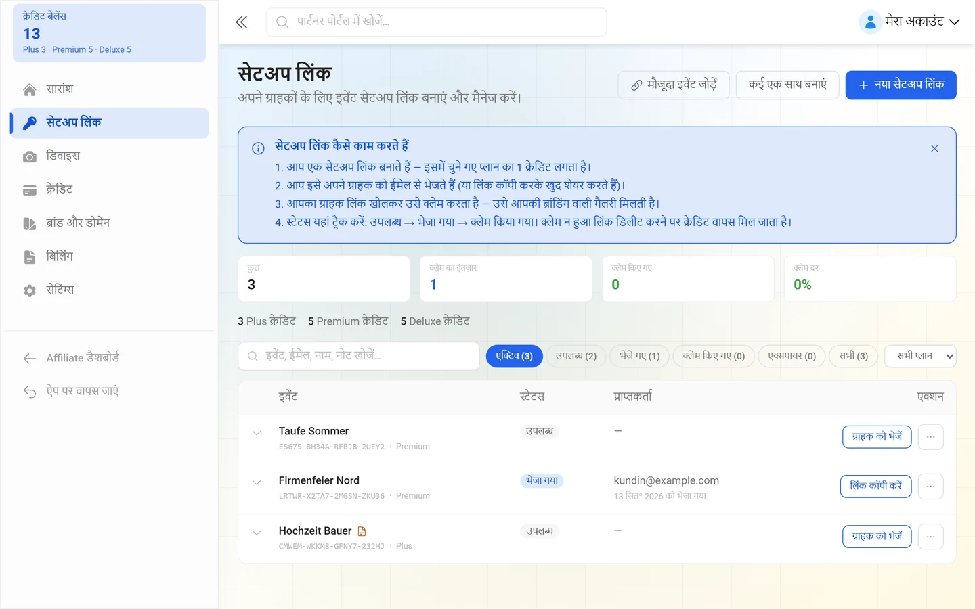Click the card icon beside क्रेडिट
This screenshot has height=609, width=975.
point(30,190)
